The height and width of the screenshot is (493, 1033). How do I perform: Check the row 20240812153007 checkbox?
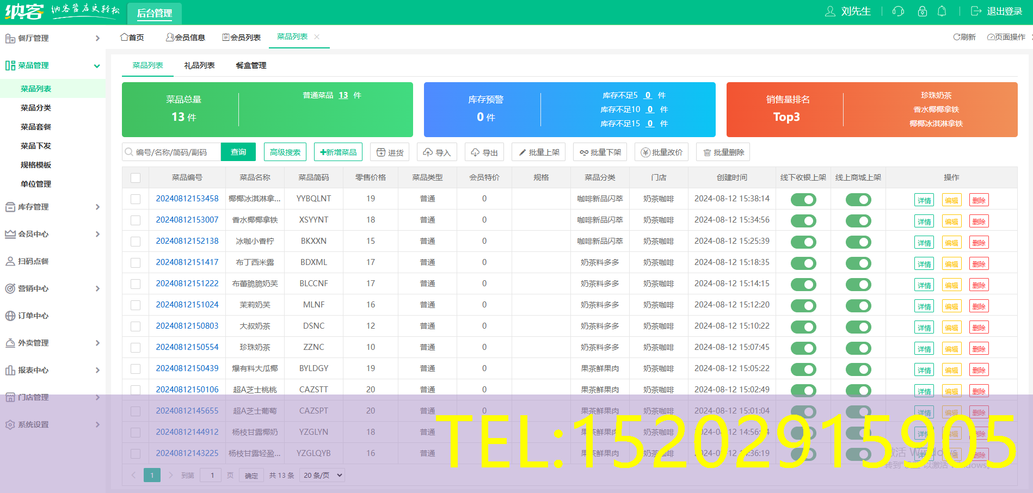(136, 220)
